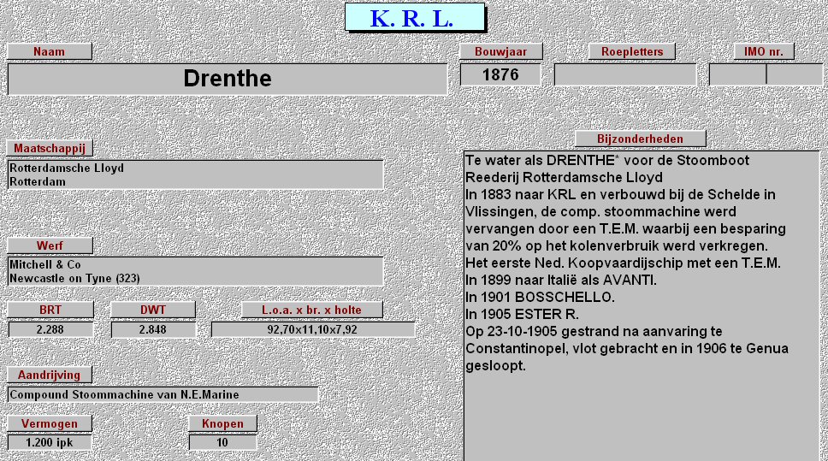Select the Mitchell & Co shipyard field
Screen dimensions: 828x461
[x=195, y=271]
